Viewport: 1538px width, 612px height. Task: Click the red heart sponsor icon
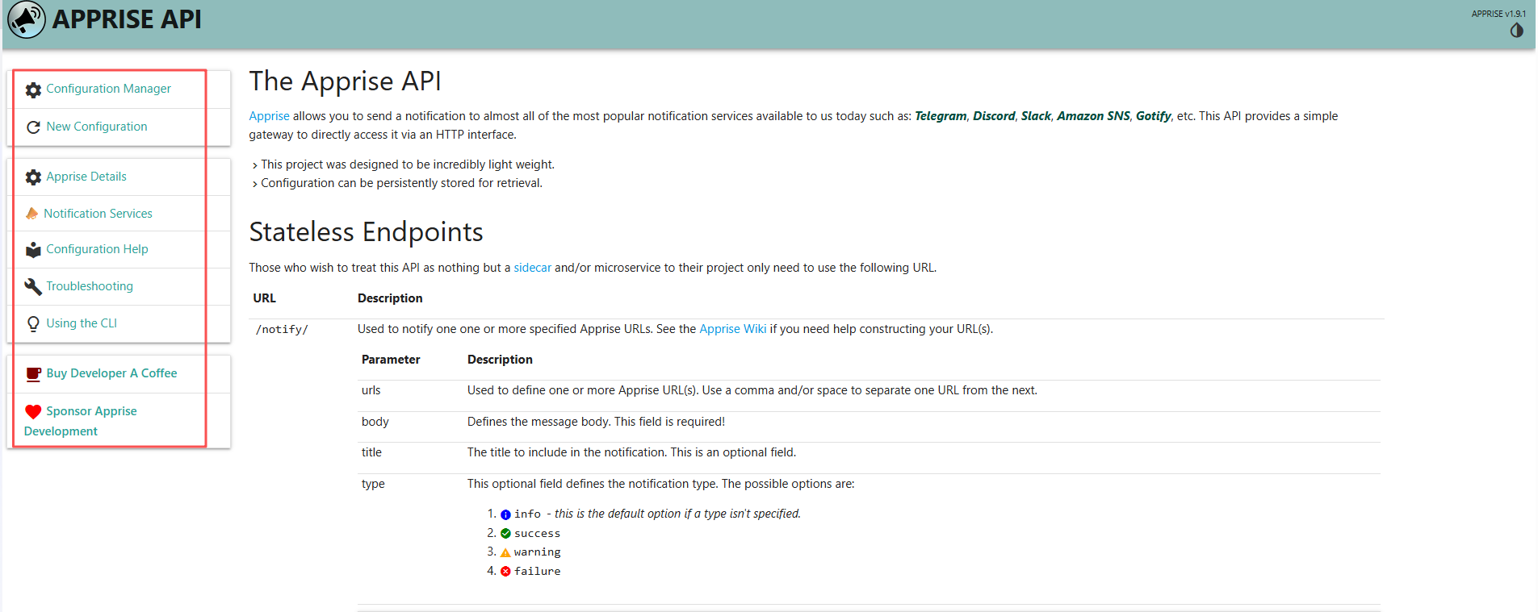(x=33, y=412)
